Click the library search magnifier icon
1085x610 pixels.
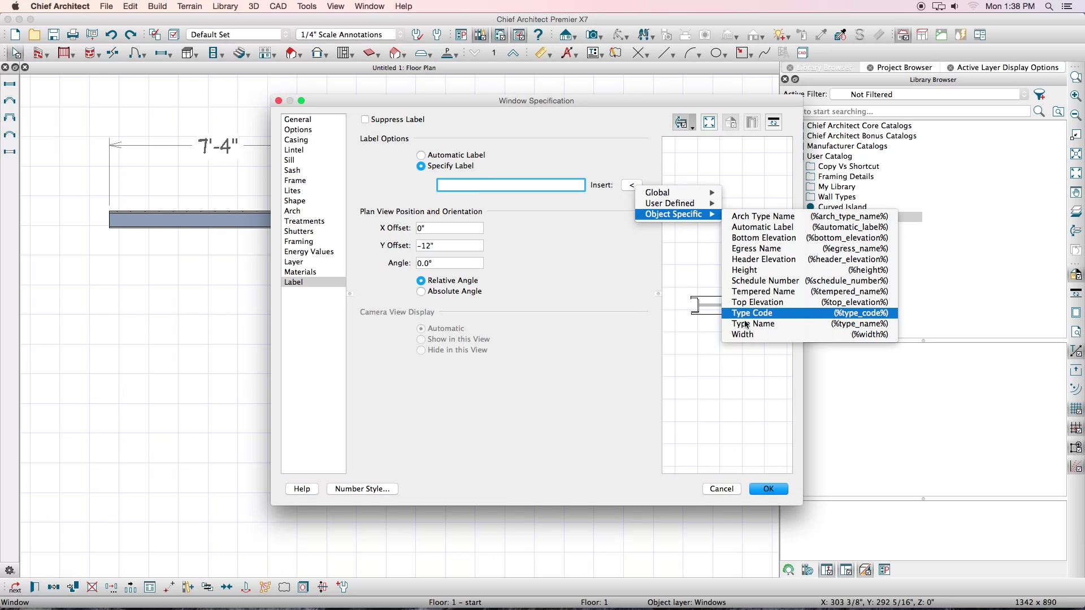tap(1039, 111)
